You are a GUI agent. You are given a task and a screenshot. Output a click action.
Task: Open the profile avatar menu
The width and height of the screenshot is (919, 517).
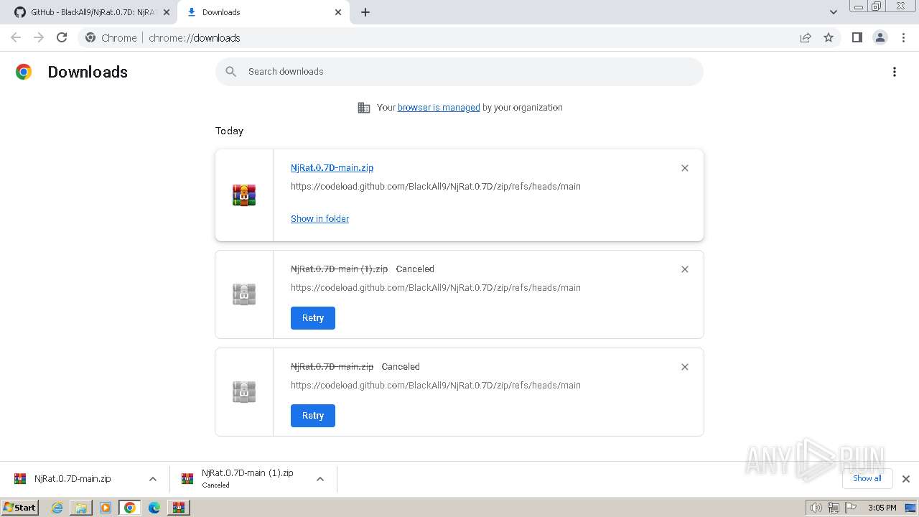click(880, 37)
